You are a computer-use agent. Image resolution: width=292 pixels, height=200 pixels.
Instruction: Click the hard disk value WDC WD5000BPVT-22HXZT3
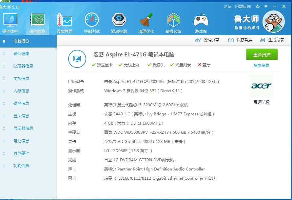pos(159,132)
